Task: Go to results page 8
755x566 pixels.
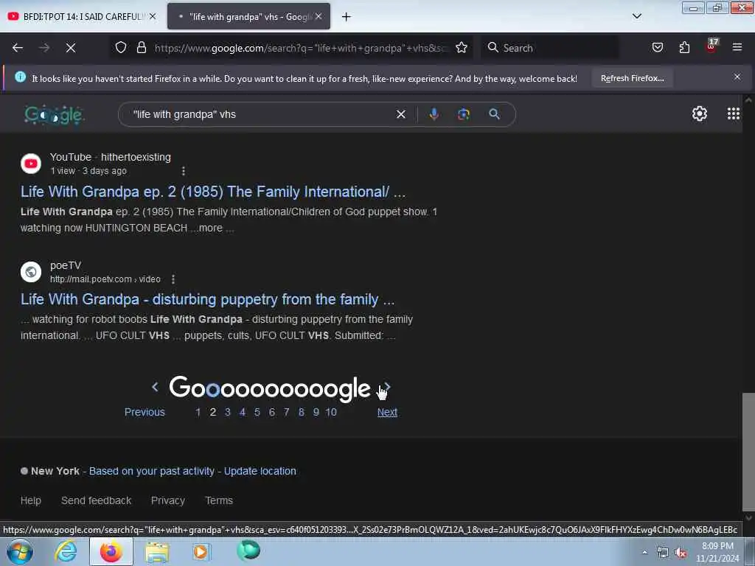Action: click(x=302, y=413)
